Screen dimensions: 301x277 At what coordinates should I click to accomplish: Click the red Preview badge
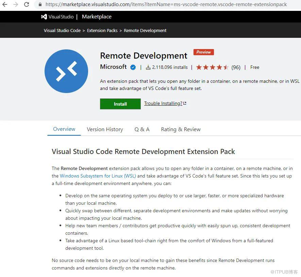click(203, 52)
